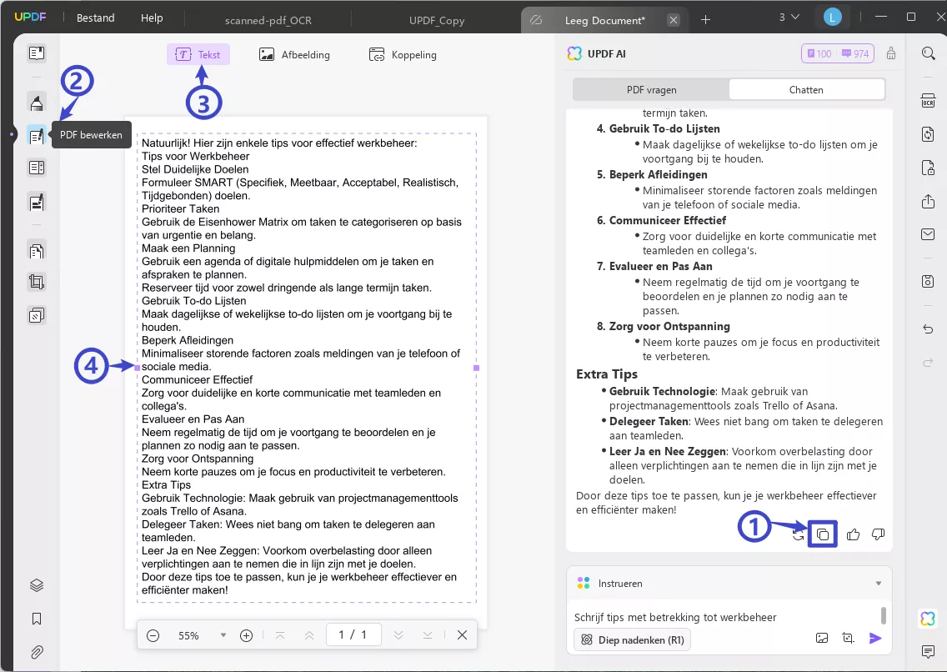Select the Koppeling link tool
The image size is (947, 672).
pos(403,55)
